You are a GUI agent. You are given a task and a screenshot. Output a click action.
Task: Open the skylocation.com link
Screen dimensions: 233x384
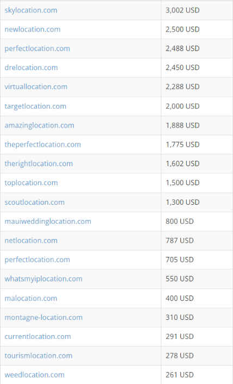(x=31, y=10)
